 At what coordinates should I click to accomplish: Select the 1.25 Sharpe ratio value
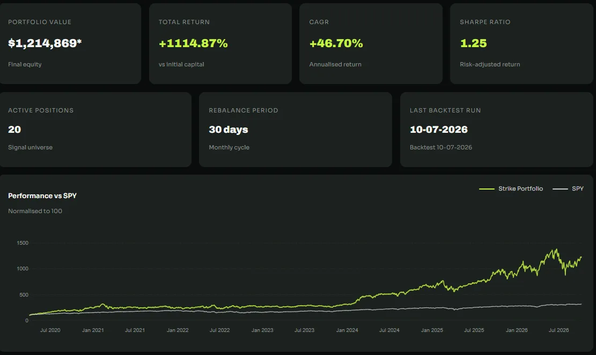pos(473,43)
